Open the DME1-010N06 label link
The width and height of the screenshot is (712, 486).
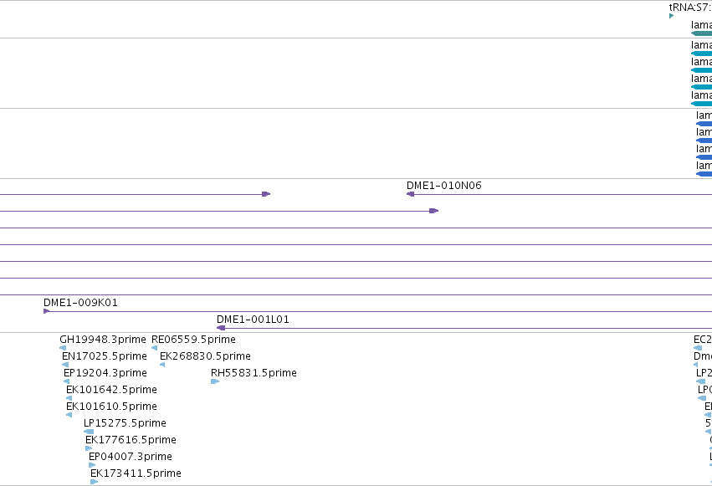[x=444, y=186]
